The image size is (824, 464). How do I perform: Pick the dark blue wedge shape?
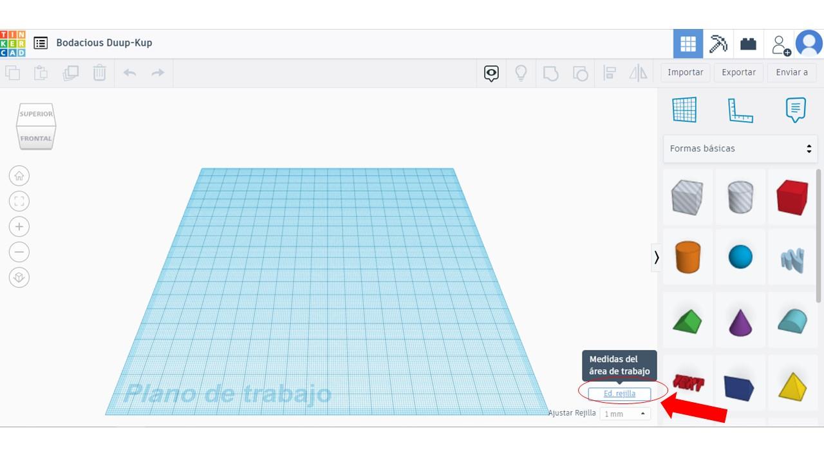[x=740, y=387]
